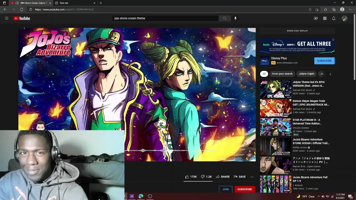Click the Hulu Disney+ ESPN+ ad banner
Image resolution: width=356 pixels, height=200 pixels.
point(297,46)
